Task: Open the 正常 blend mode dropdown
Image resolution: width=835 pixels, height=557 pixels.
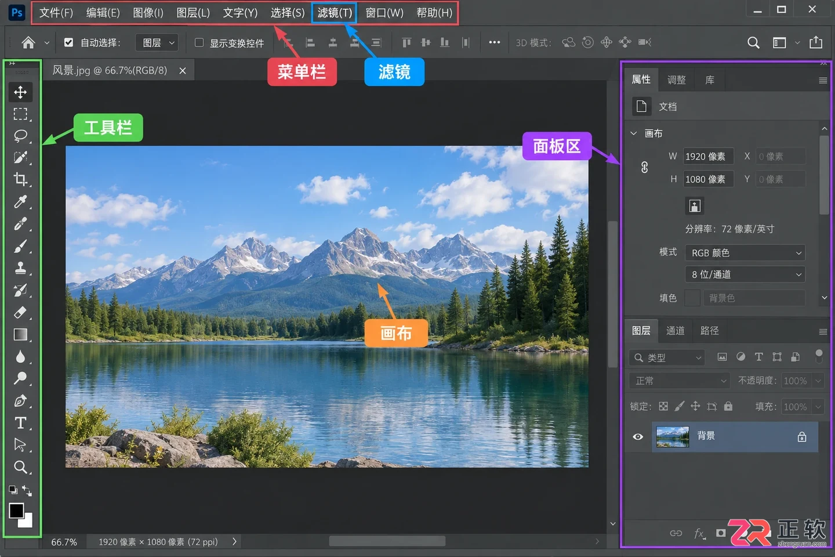Action: point(680,381)
